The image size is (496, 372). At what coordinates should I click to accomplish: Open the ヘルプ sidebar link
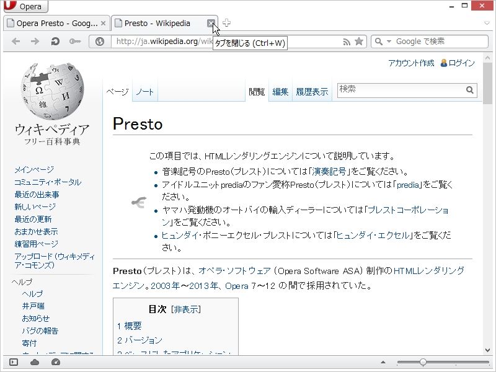pos(32,294)
